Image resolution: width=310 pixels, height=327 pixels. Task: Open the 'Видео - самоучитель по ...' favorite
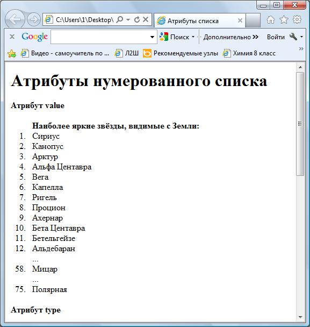[64, 53]
